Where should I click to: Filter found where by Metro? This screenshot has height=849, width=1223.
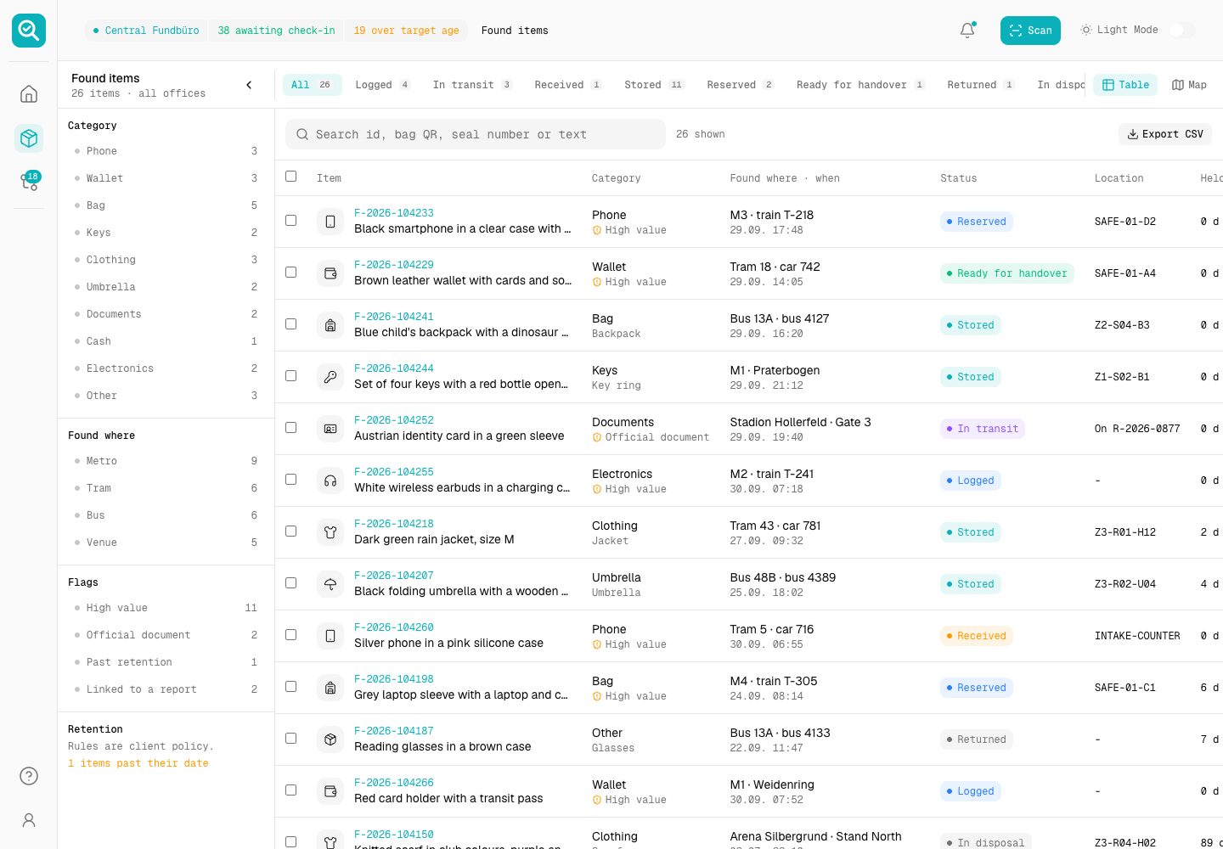click(x=166, y=461)
